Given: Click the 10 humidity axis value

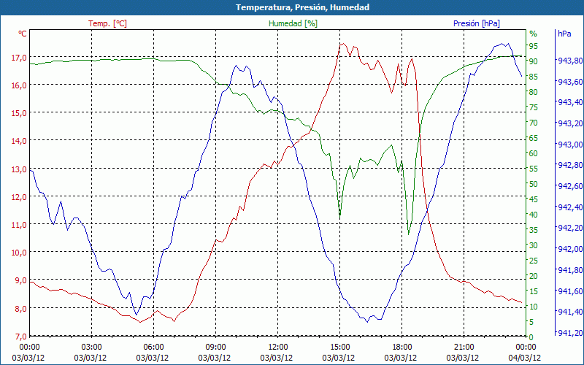Looking at the screenshot, I should point(534,307).
